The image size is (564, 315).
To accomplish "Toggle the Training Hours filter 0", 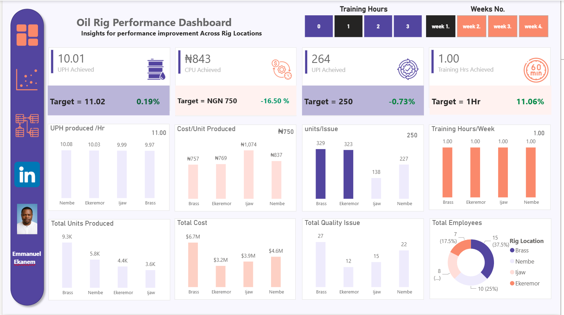I will [318, 26].
